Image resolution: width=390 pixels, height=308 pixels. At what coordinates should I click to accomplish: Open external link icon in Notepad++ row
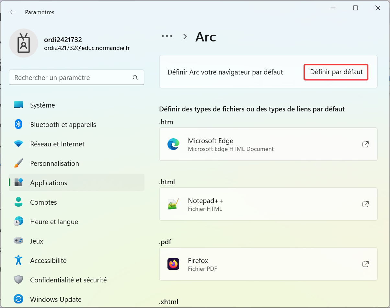click(365, 204)
